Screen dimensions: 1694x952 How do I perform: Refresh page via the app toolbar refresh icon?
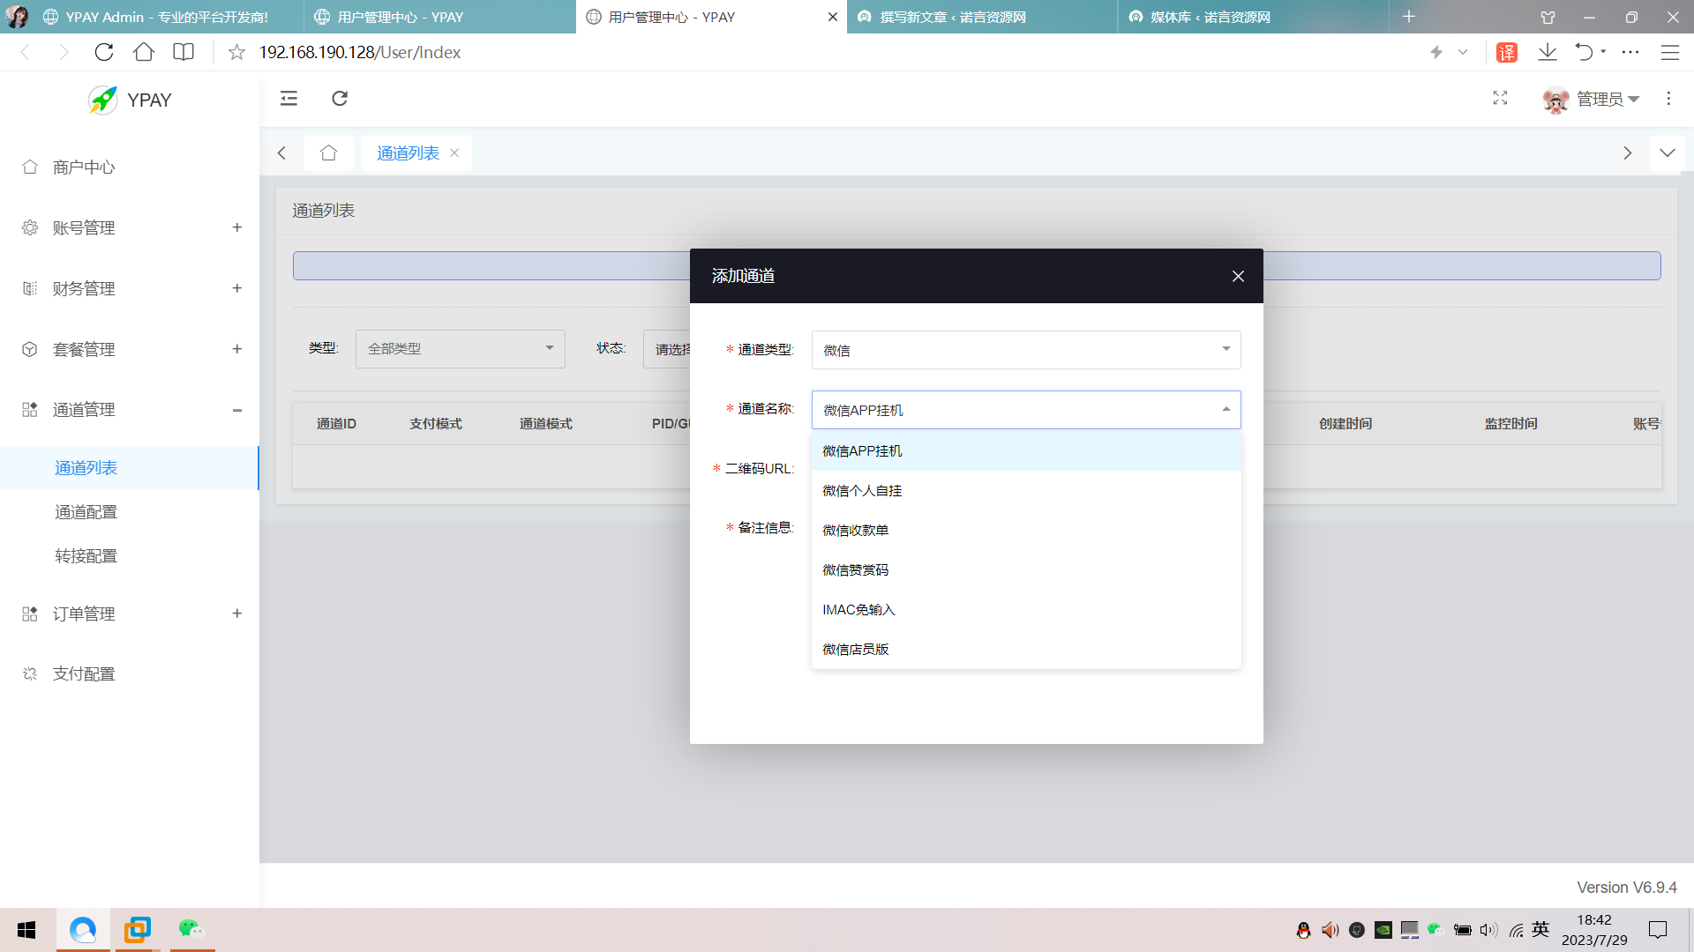[340, 99]
